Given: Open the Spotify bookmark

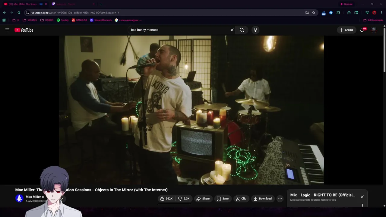Looking at the screenshot, I should (63, 20).
